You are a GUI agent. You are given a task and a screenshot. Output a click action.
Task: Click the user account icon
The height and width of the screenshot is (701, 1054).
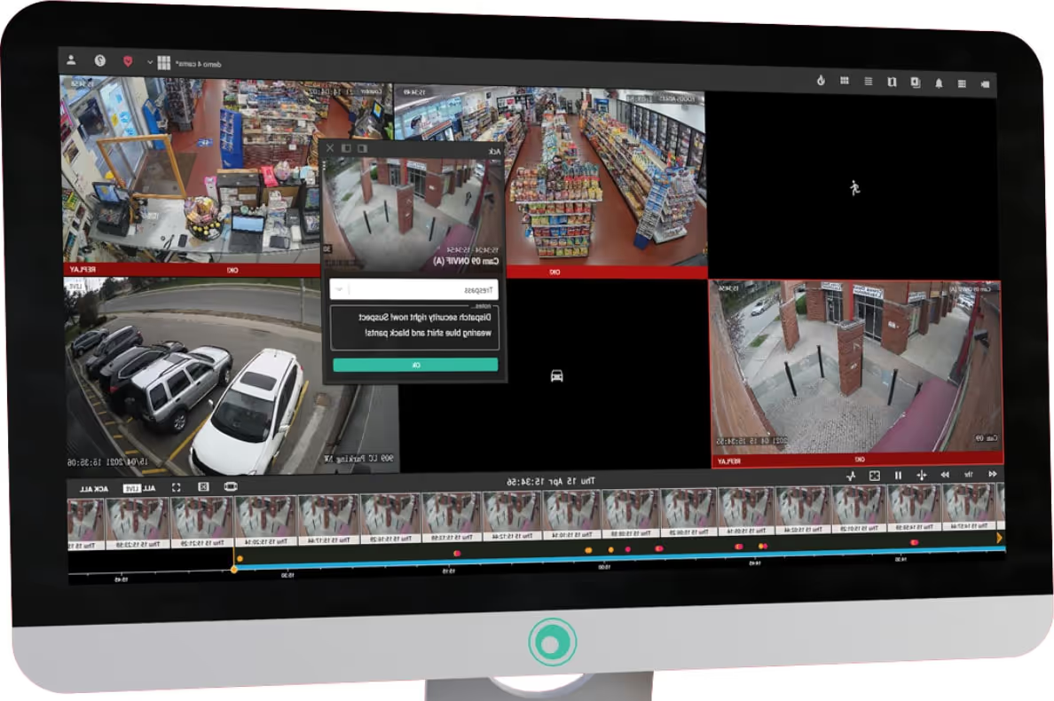pos(72,60)
